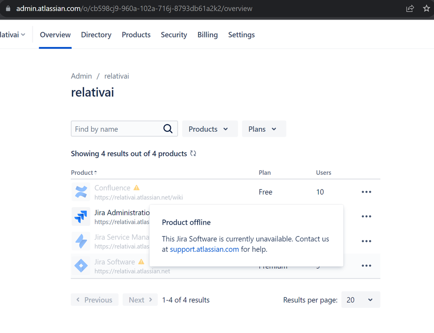Click the Jira Administration product logo
The height and width of the screenshot is (333, 434).
(x=81, y=216)
